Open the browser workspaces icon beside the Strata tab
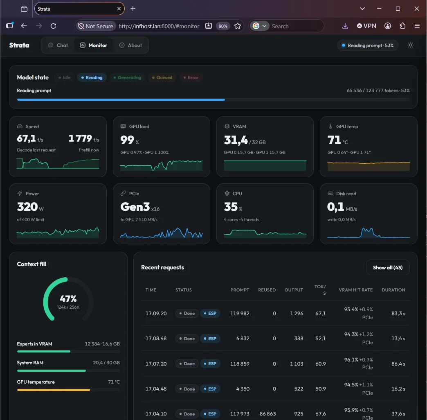This screenshot has height=420, width=427. tap(24, 9)
